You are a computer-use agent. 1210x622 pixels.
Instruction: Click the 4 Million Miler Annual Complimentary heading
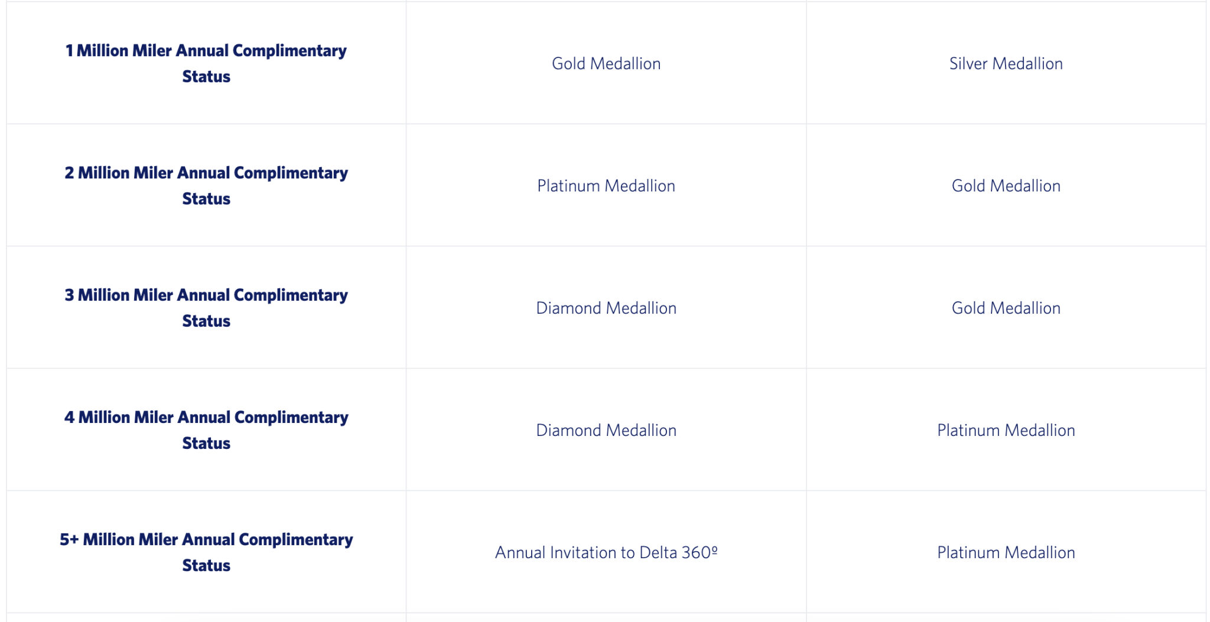(x=206, y=418)
